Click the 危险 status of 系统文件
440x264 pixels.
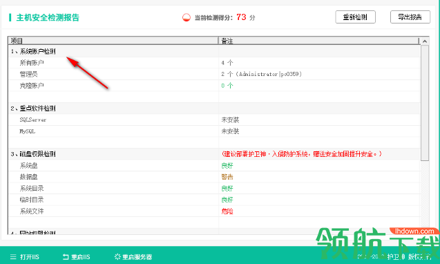227,211
